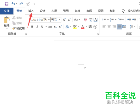This screenshot has height=108, width=140.
Task: Click the 剪切 (Cut) button
Action: coord(17,18)
